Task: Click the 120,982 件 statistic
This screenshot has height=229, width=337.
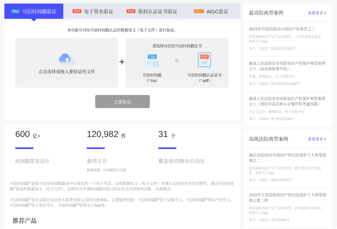Action: click(x=106, y=135)
